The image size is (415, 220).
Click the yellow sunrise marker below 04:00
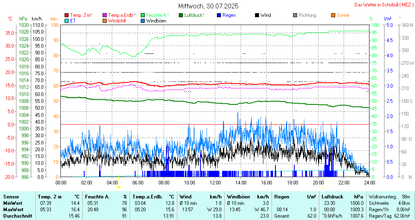pos(118,187)
